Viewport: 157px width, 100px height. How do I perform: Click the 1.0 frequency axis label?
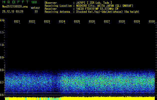pyautogui.click(x=2, y=45)
